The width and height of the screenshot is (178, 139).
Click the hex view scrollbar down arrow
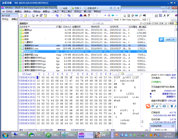tap(142, 126)
